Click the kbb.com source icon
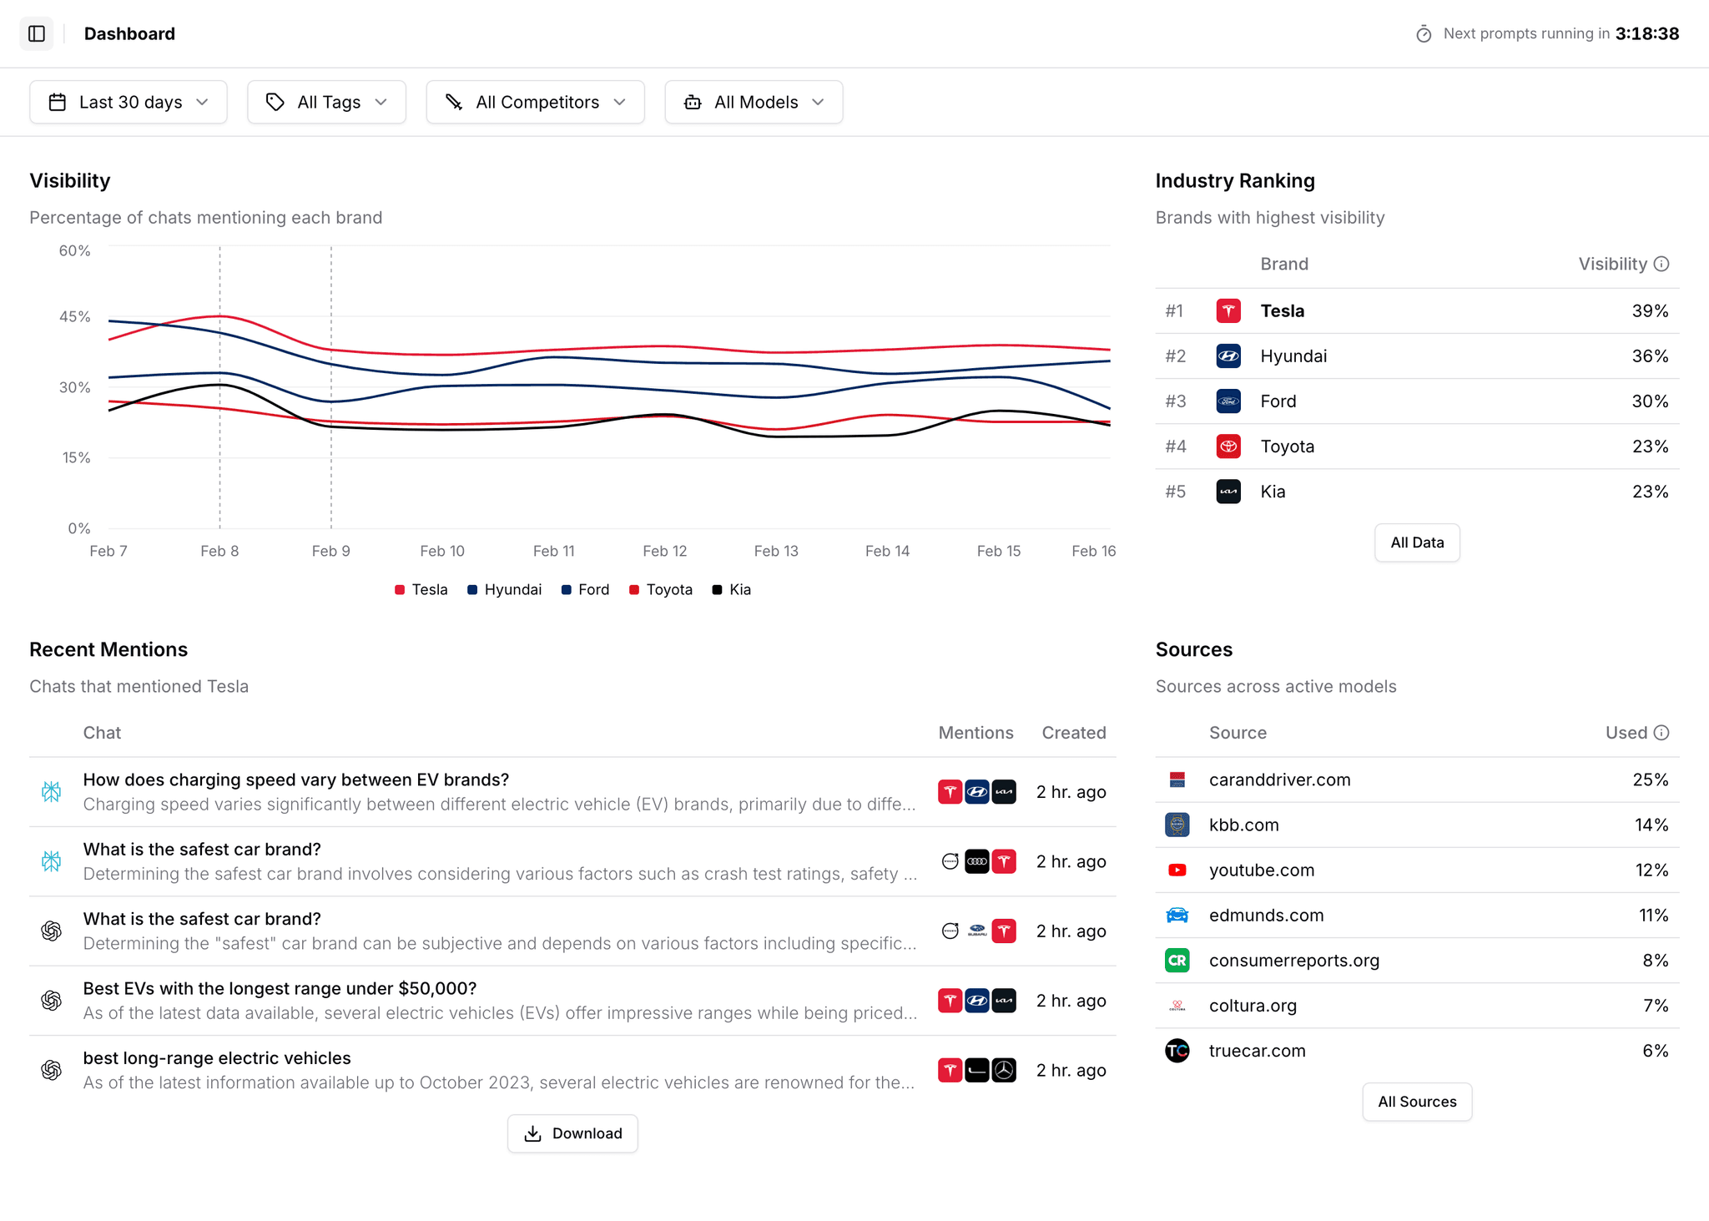The width and height of the screenshot is (1709, 1221). [x=1177, y=825]
